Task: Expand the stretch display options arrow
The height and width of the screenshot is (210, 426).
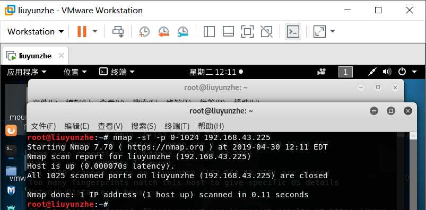Action: point(333,31)
